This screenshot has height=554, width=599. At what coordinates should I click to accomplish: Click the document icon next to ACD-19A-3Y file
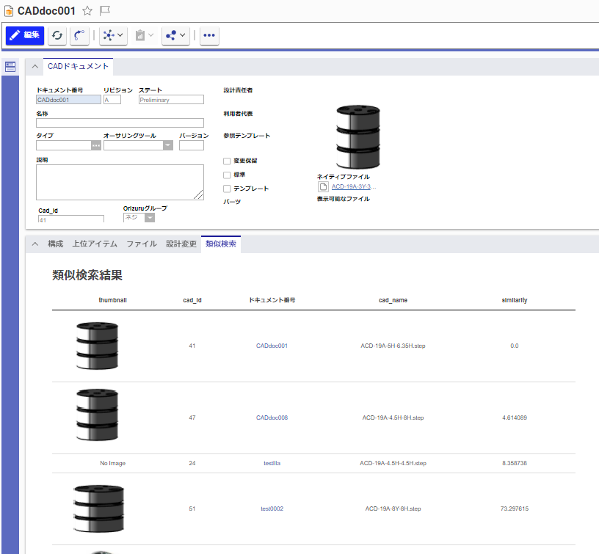point(323,186)
